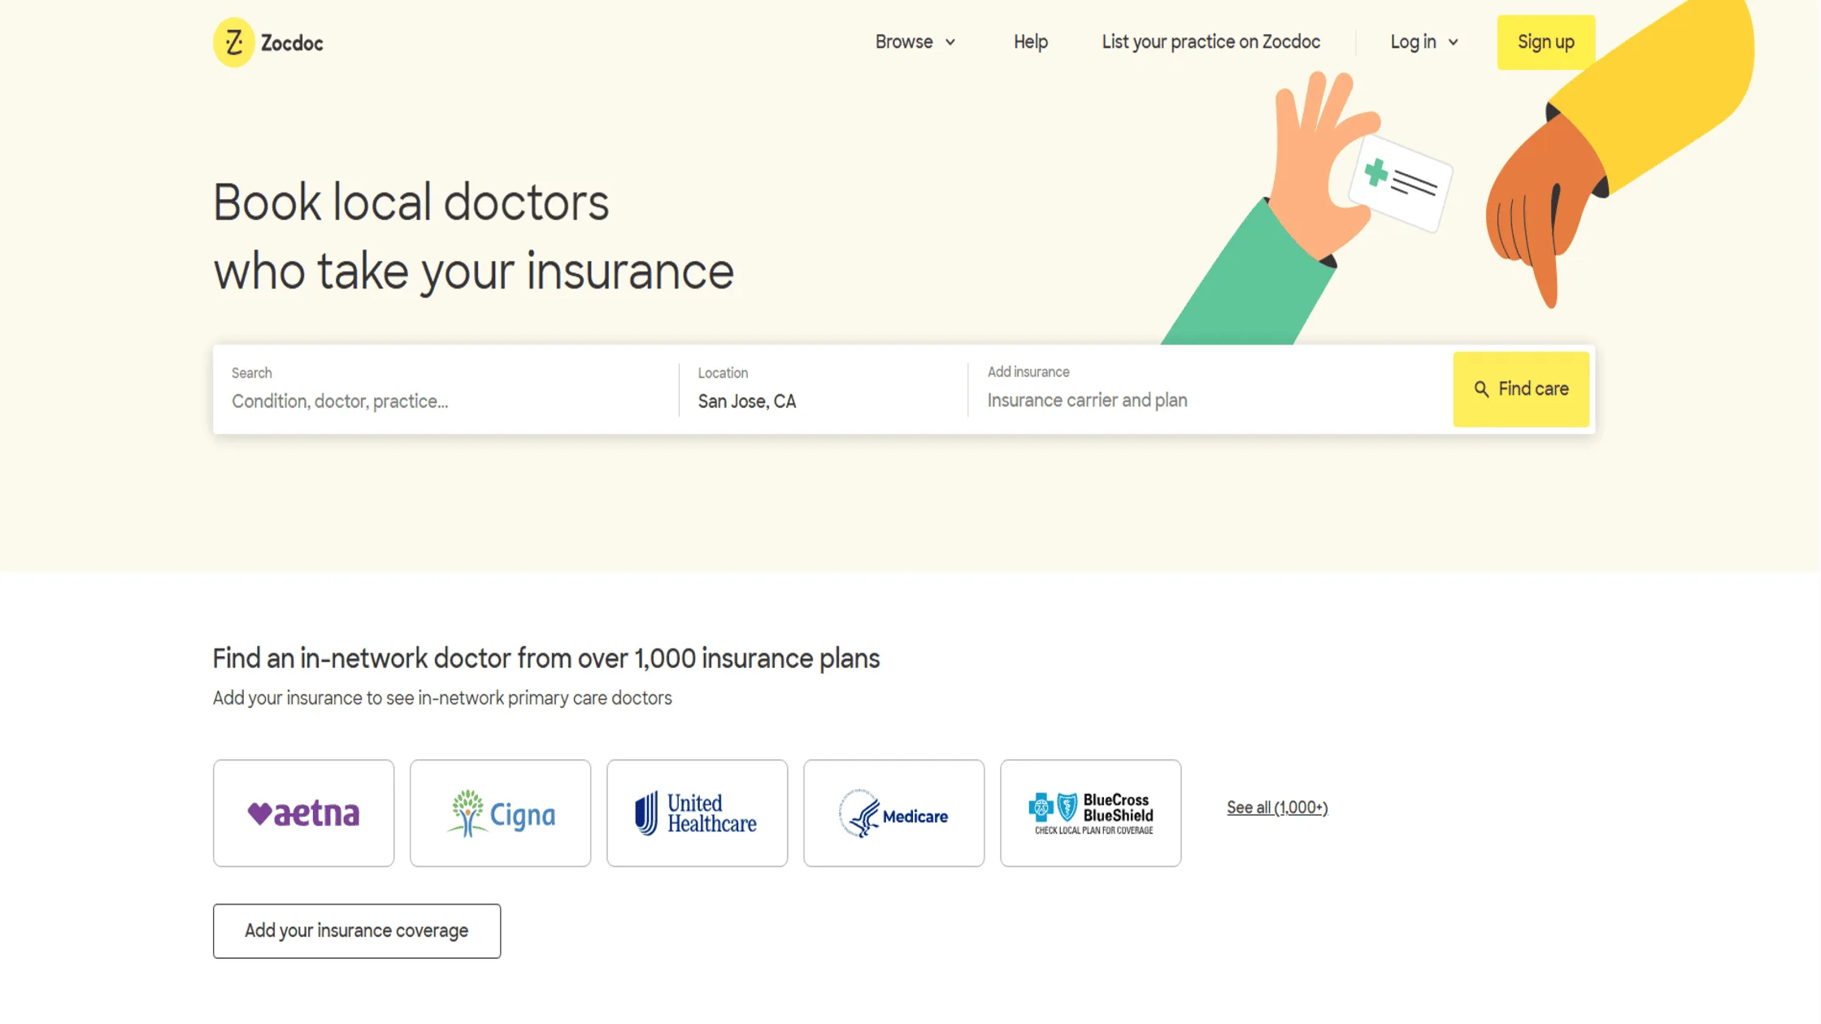This screenshot has height=1024, width=1821.
Task: Click List your practice on Zocdoc
Action: [1210, 42]
